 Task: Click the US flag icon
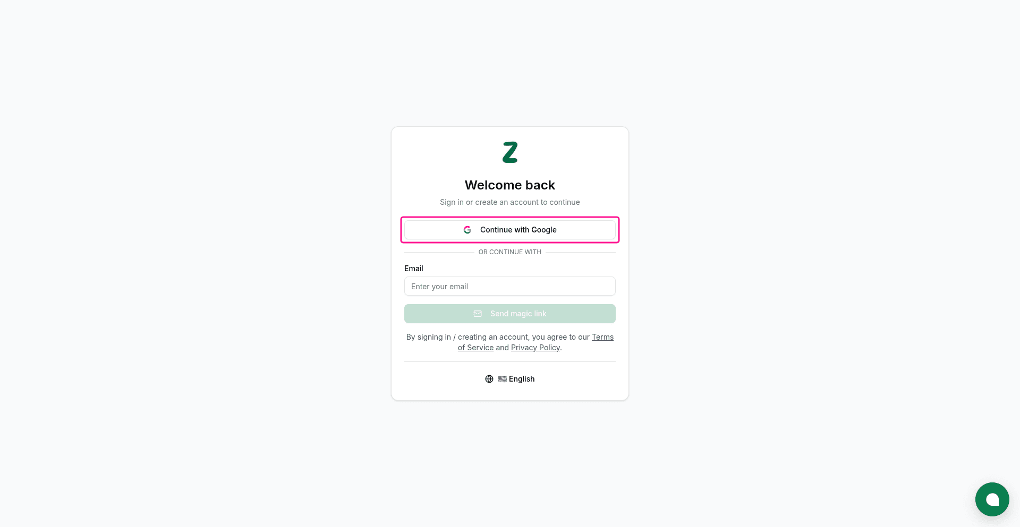[x=501, y=378]
